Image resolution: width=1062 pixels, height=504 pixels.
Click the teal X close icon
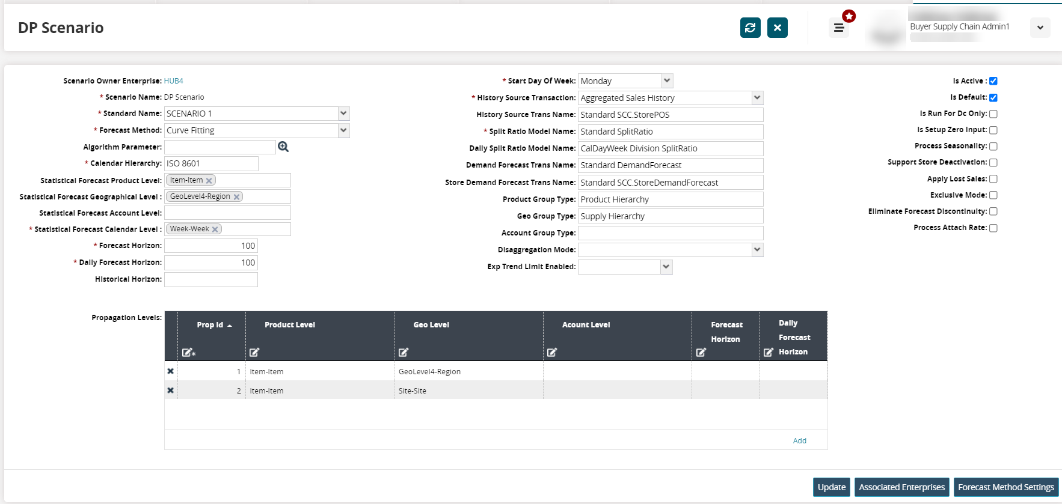click(x=777, y=28)
